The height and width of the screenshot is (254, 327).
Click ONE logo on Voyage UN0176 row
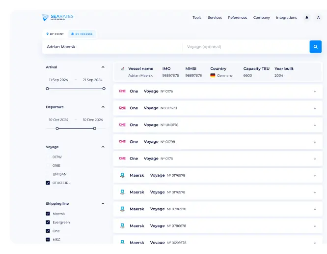(122, 125)
